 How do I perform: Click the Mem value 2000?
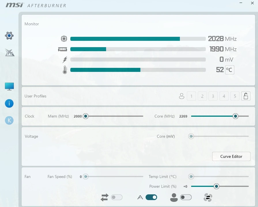pyautogui.click(x=78, y=116)
